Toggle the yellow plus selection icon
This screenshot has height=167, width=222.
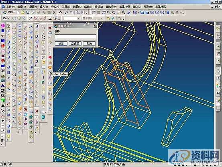point(108,18)
